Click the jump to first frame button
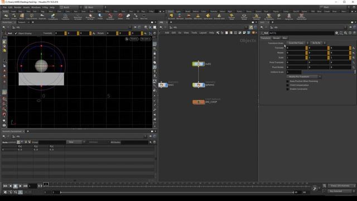The height and width of the screenshot is (201, 357). coord(5,186)
